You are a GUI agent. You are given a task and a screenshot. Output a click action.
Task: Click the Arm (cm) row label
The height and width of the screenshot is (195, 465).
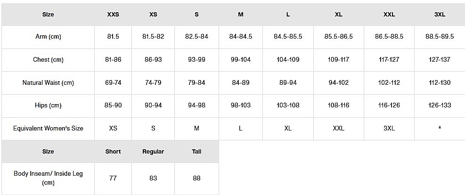(48, 37)
